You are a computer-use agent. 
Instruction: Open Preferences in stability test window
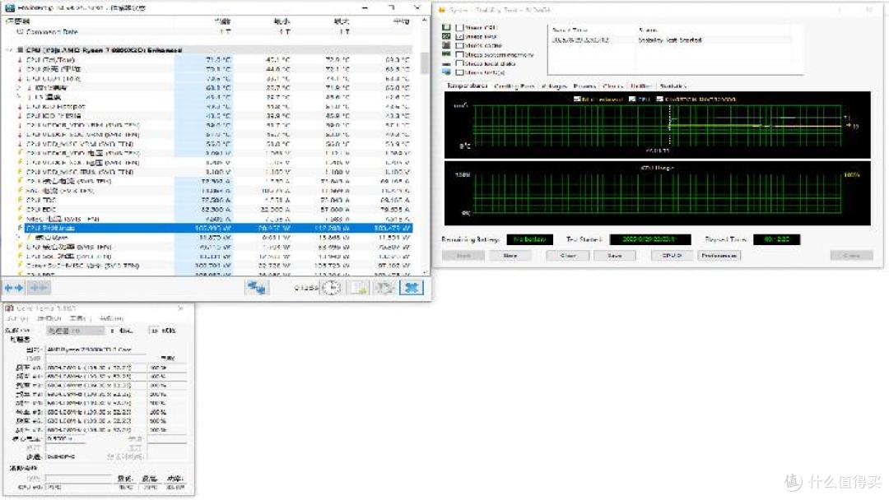click(x=719, y=256)
